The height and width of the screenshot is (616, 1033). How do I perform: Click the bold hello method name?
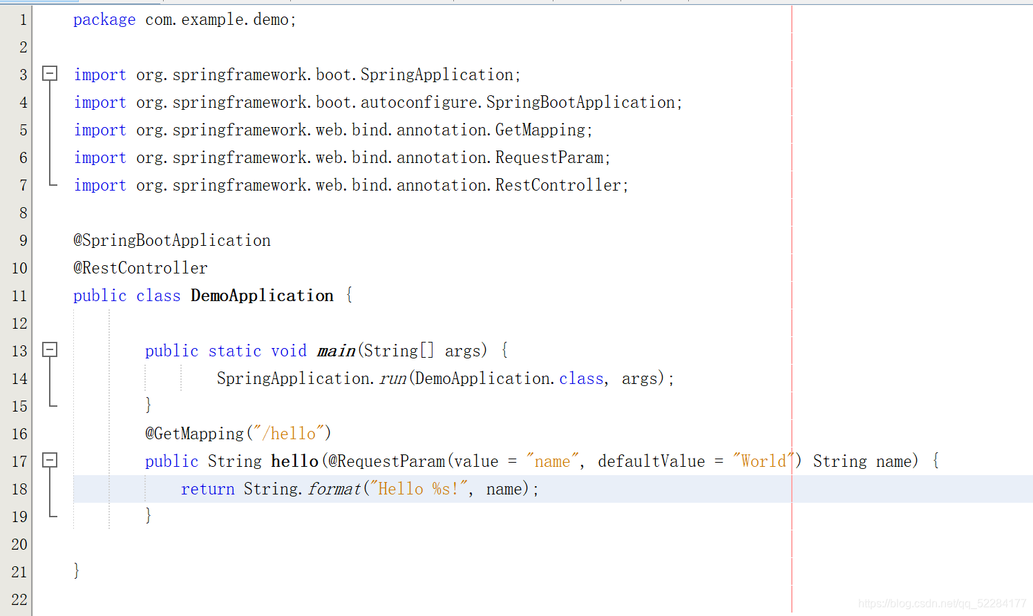tap(294, 461)
